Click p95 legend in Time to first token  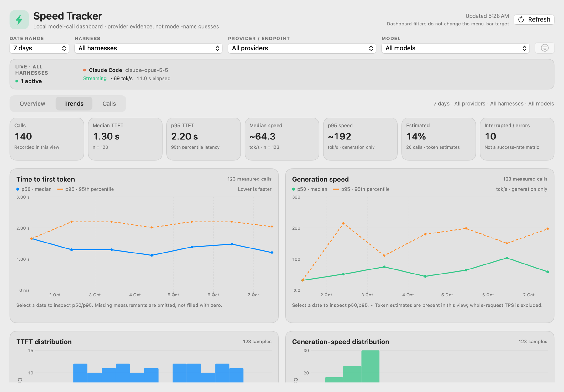click(x=86, y=189)
